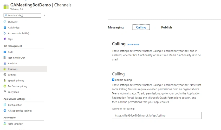The image size is (221, 130).
Task: Click the Channels cube icon in sidebar
Action: coord(5,69)
